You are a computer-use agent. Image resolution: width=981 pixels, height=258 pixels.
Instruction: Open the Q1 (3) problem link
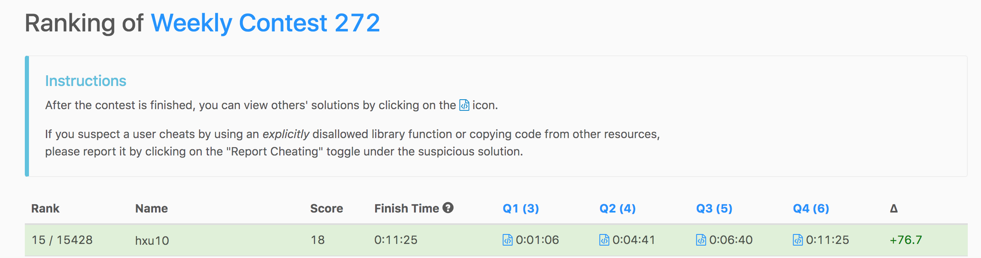coord(521,208)
